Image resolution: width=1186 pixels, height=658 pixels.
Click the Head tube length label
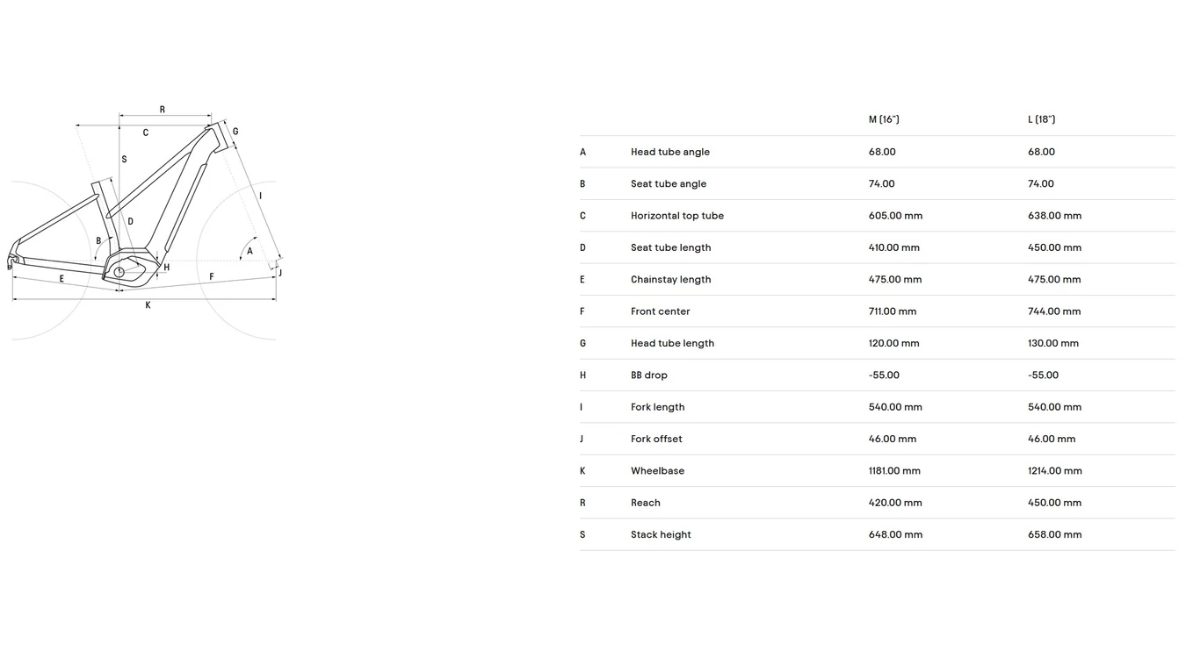coord(673,343)
